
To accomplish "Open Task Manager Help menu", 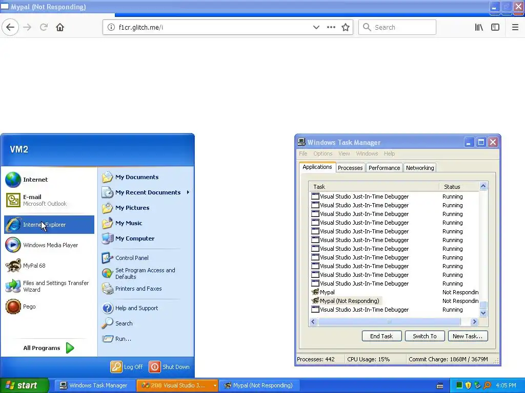I will (x=390, y=154).
